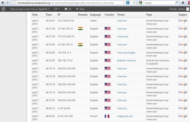Click IP address 115.184.11.4
Screen dimensions: 190x122
64,53
